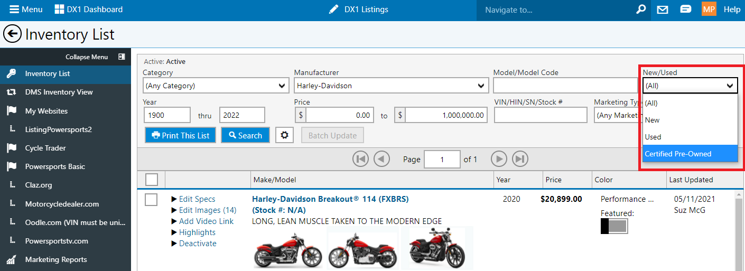Screen dimensions: 745x271
Task: Click the flag icon for Powersports Basic
Action: (11, 166)
